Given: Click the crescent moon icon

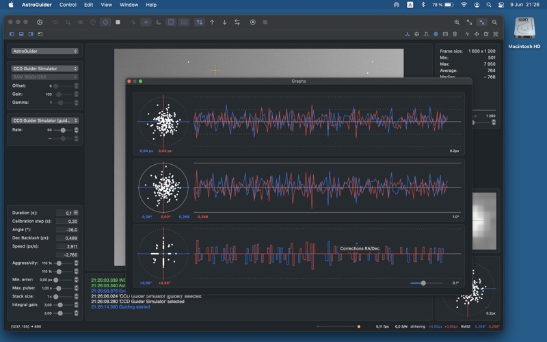Looking at the screenshot, I should pos(159,22).
